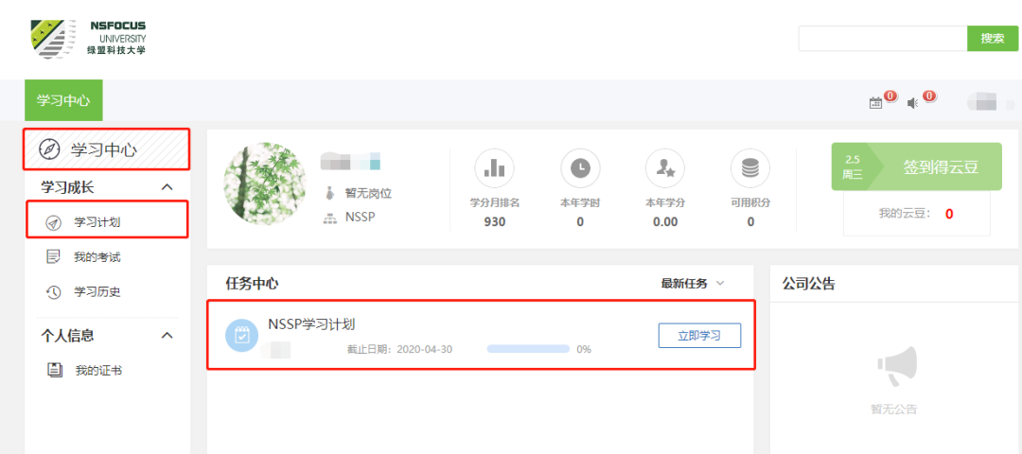The height and width of the screenshot is (454, 1022).
Task: Collapse the 学习成长 sidebar section
Action: 167,187
